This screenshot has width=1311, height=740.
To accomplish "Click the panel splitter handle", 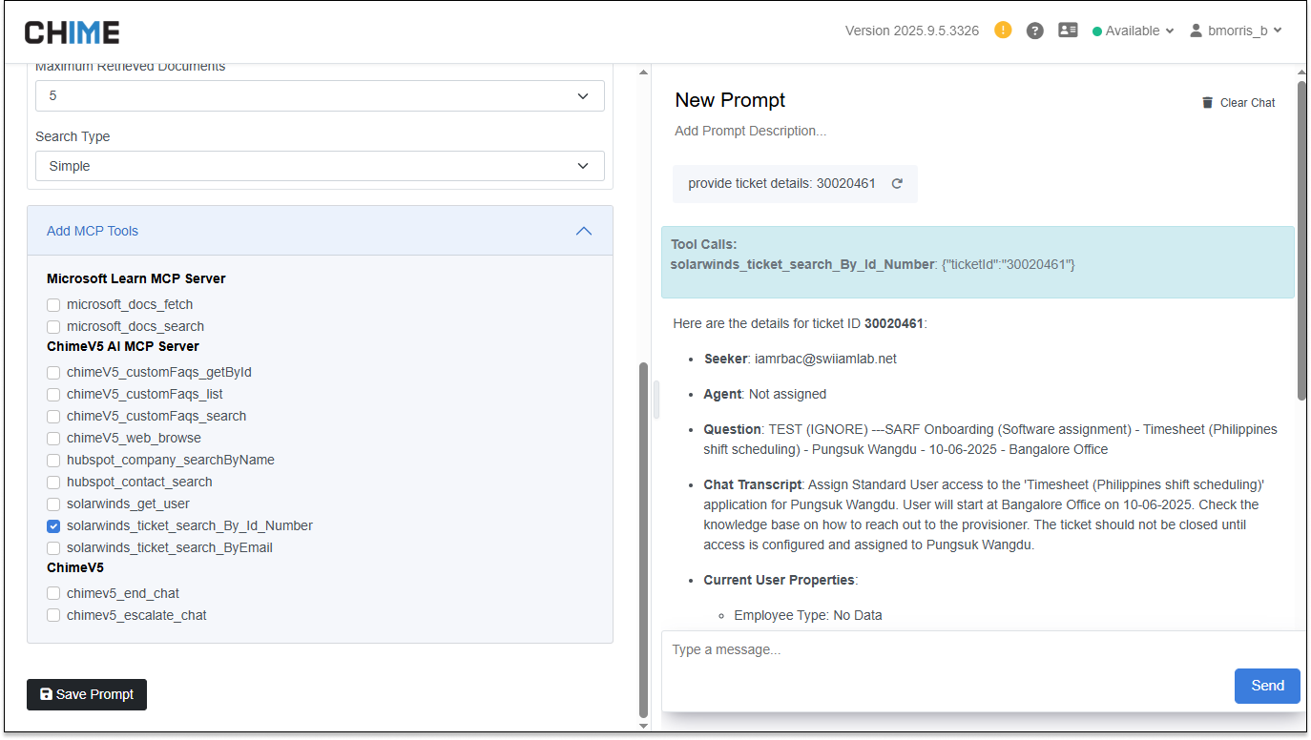I will tap(656, 400).
